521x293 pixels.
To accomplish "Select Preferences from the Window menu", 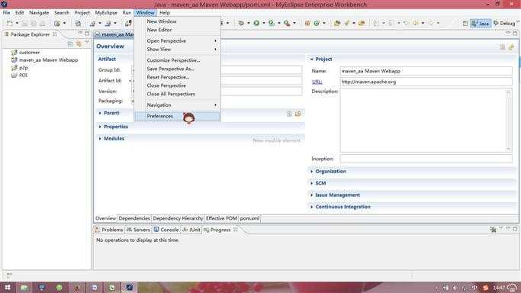I will click(178, 116).
